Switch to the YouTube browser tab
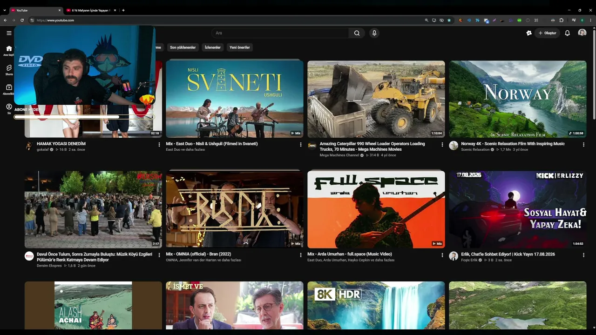596x335 pixels. pos(36,10)
